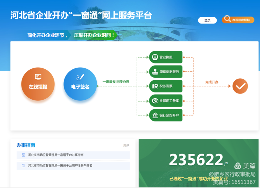260x188 pixels.
Task: Click the orange checkmark completion circle
Action: click(x=240, y=86)
